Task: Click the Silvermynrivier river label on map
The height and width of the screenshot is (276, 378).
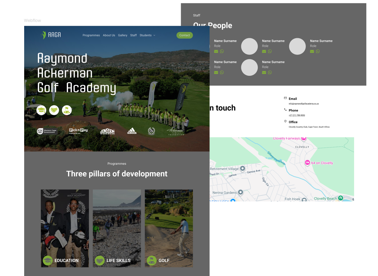Action: 276,158
